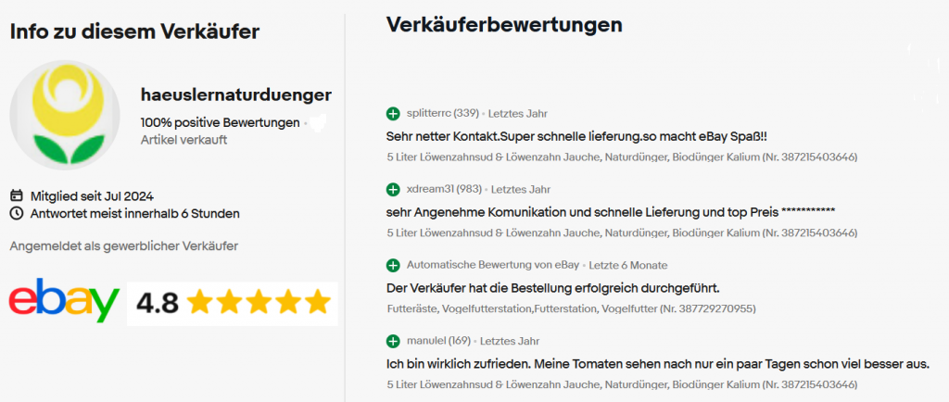Screen dimensions: 949x402
Task: Click the Info zu diesem Verkäufer heading
Action: tap(134, 31)
